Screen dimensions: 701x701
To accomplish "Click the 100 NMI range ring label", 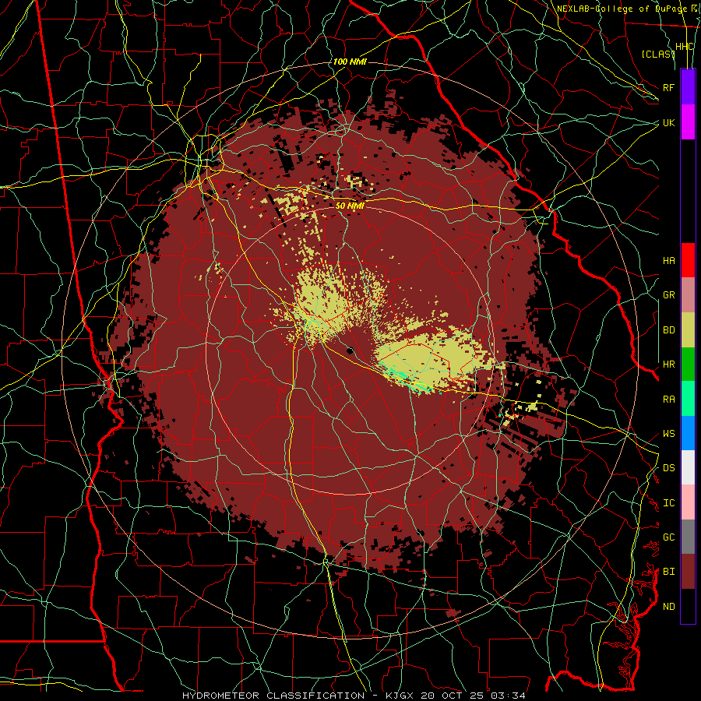I will [x=350, y=62].
